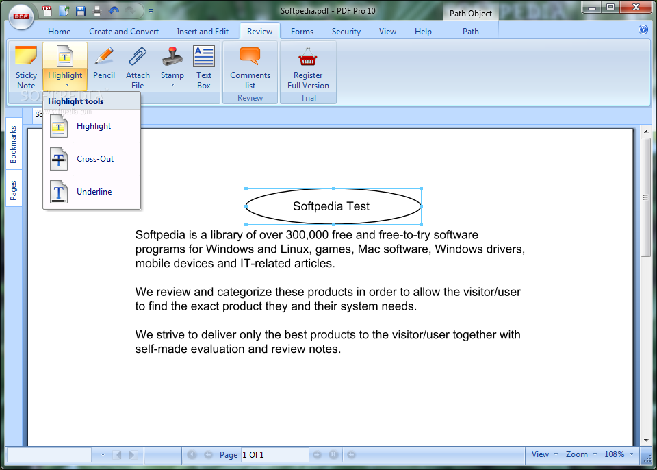Click the vertical scrollbar down arrow
This screenshot has height=470, width=657.
click(x=645, y=440)
